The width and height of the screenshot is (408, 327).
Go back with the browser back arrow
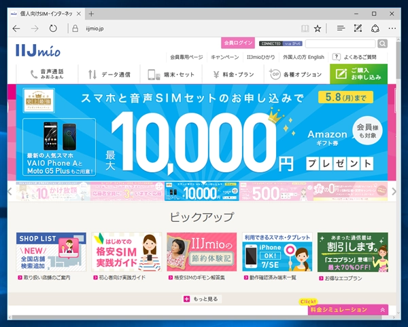16,28
